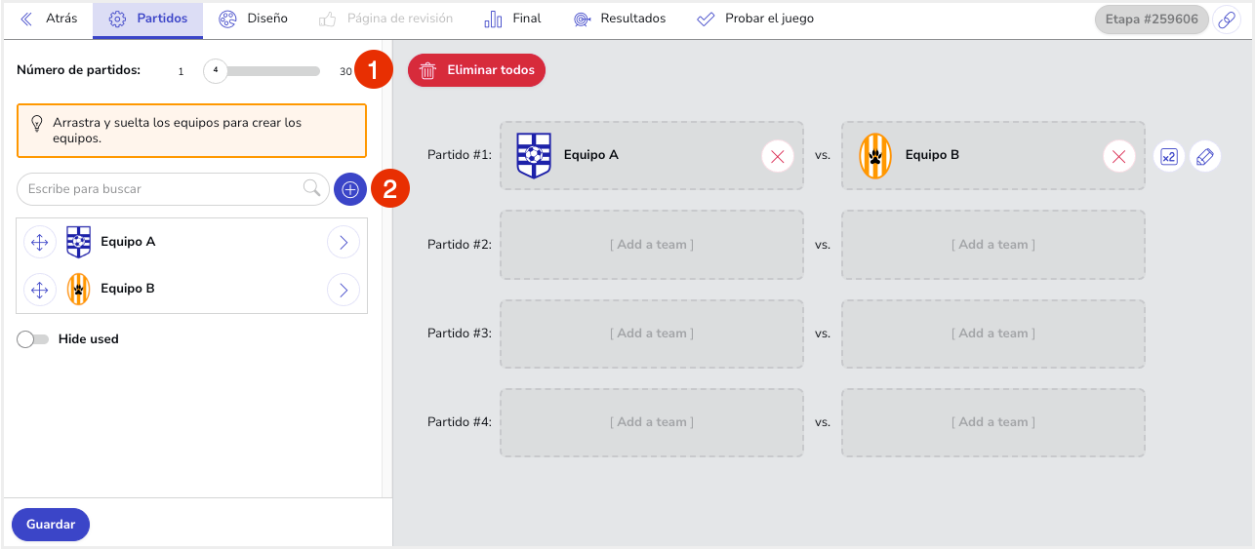The height and width of the screenshot is (550, 1255).
Task: Select Equipo B name in team list
Action: (x=128, y=289)
